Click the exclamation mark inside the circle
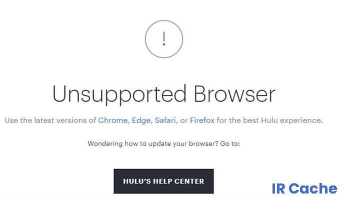 [164, 39]
